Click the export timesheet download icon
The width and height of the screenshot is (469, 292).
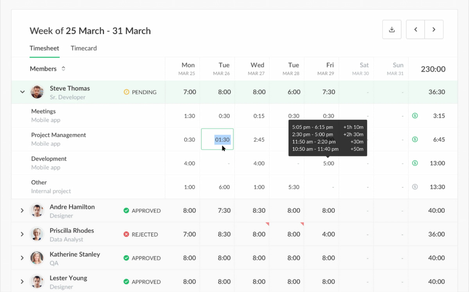392,29
